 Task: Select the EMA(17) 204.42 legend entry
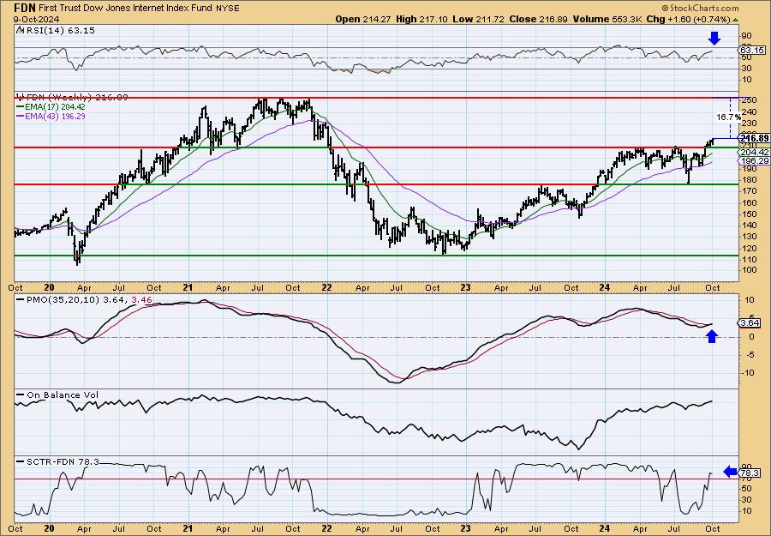tap(51, 107)
